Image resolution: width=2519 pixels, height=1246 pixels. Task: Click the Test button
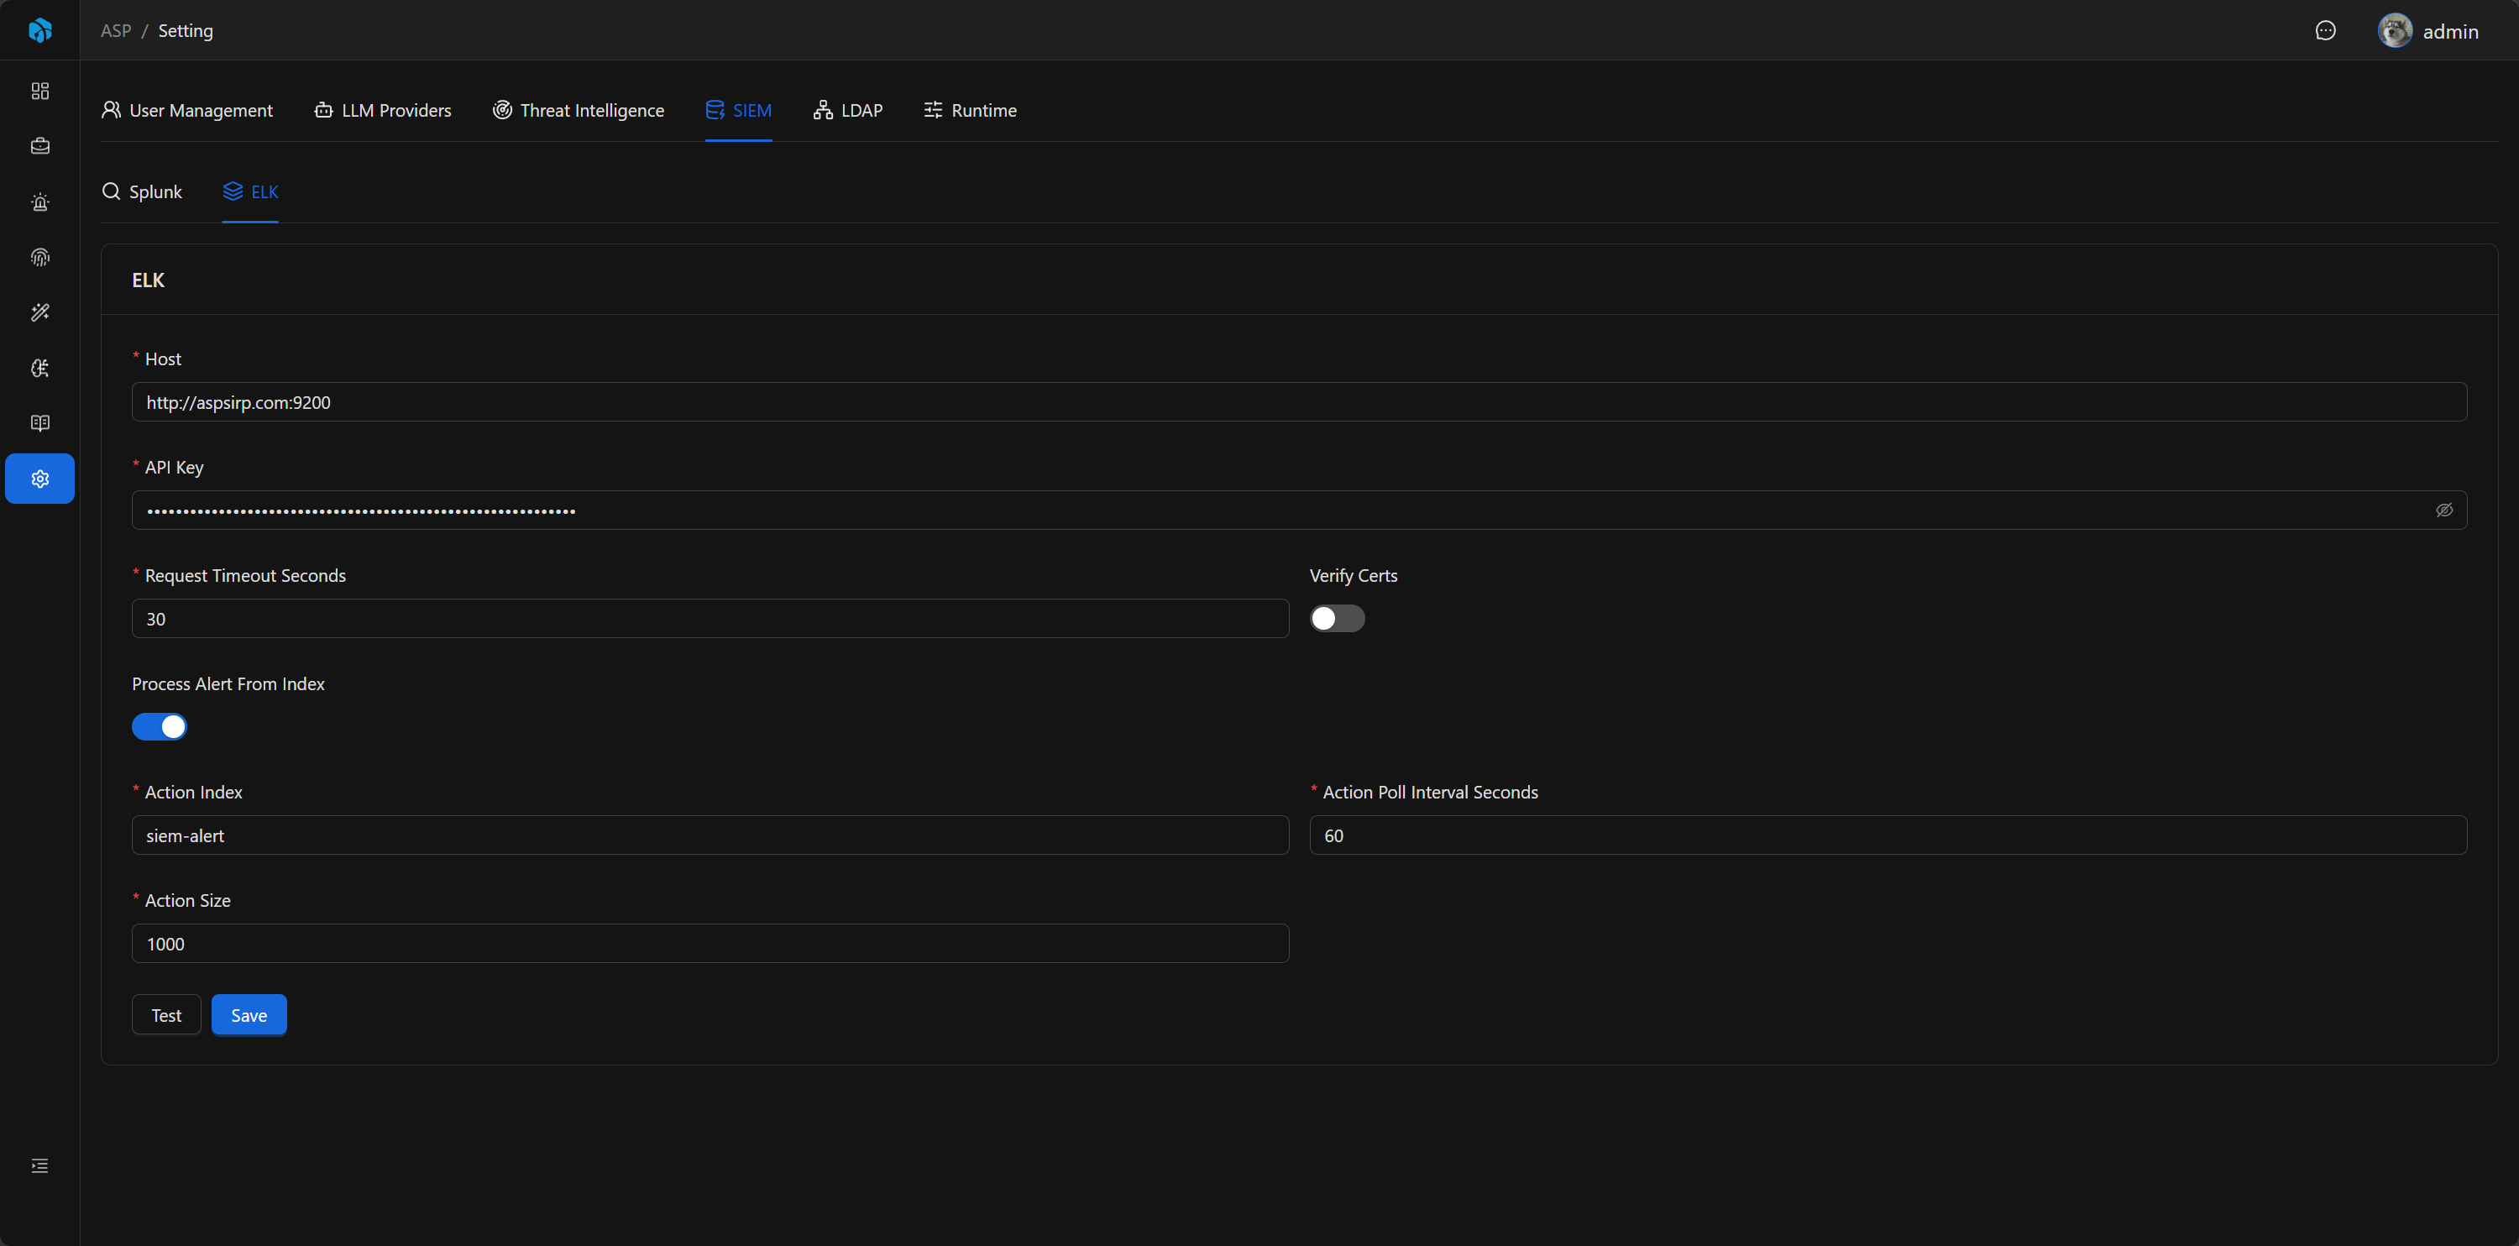[166, 1015]
